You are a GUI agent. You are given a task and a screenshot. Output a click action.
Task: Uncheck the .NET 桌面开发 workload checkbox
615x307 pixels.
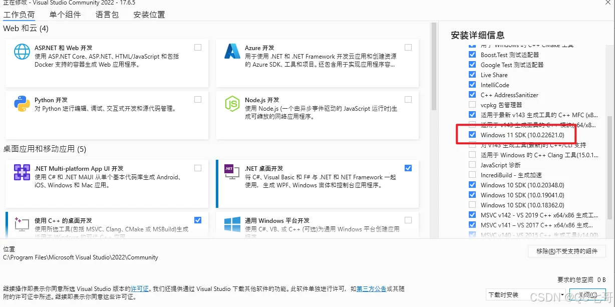(x=408, y=168)
